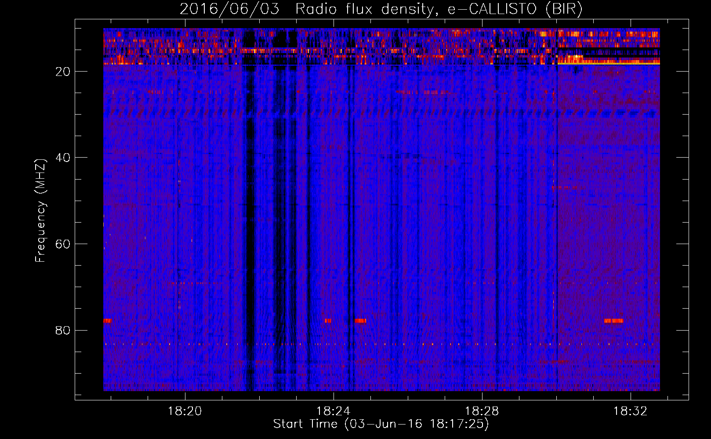
Task: Click the 60 MHz frequency tick label
Action: coord(63,244)
